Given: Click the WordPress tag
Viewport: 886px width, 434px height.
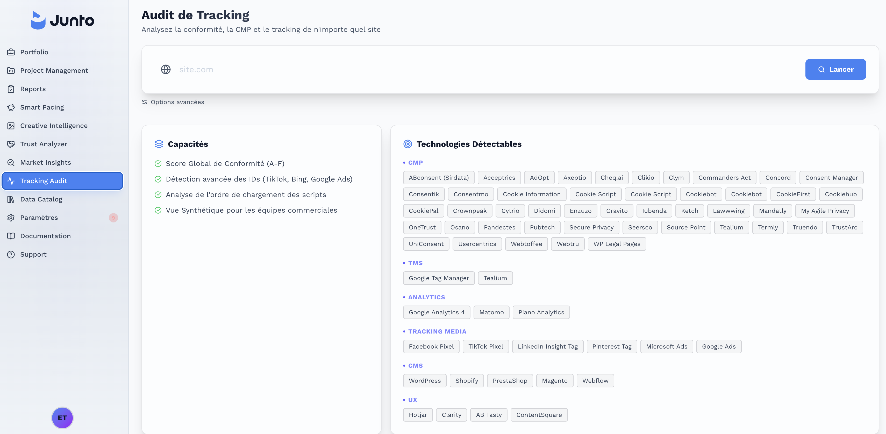Looking at the screenshot, I should [424, 381].
